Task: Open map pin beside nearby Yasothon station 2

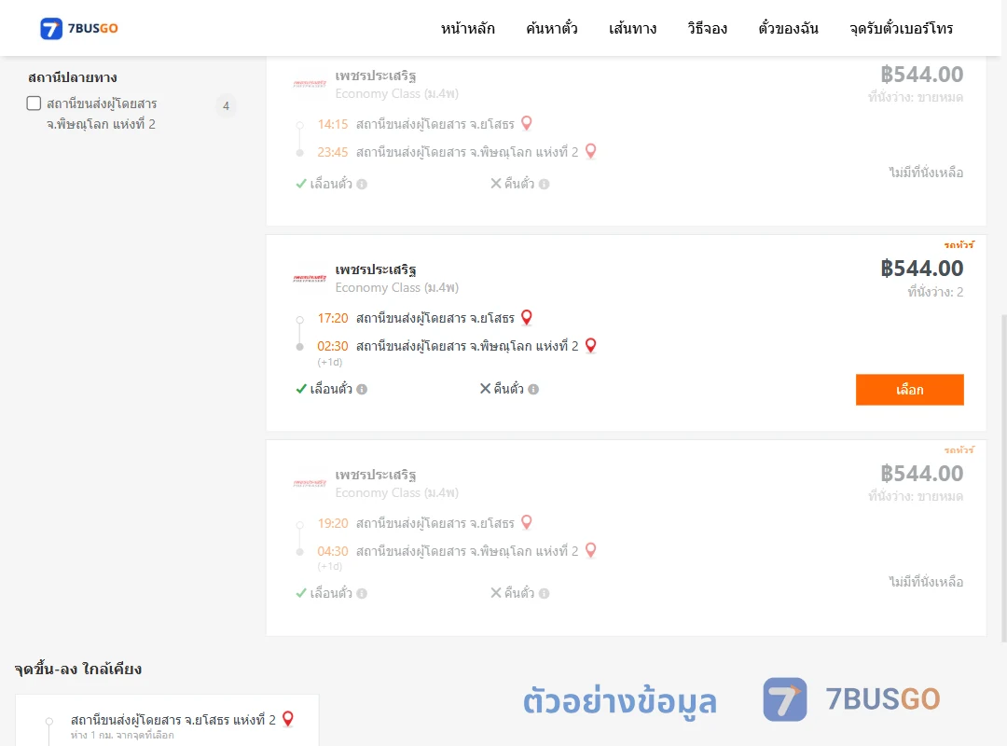Action: [288, 719]
